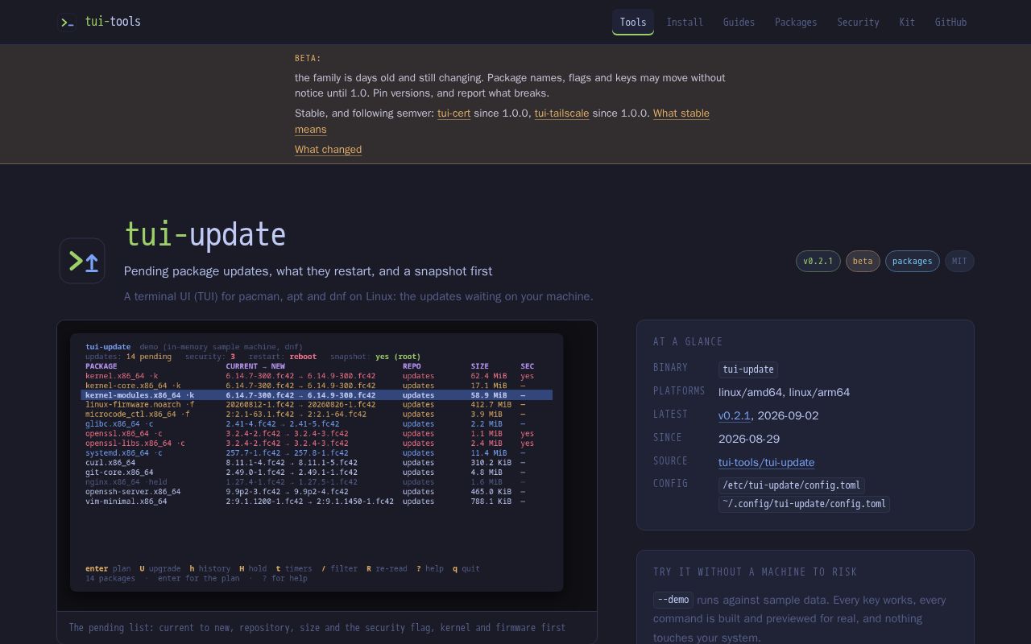Open the GitHub nav item
The width and height of the screenshot is (1031, 644).
(x=950, y=23)
